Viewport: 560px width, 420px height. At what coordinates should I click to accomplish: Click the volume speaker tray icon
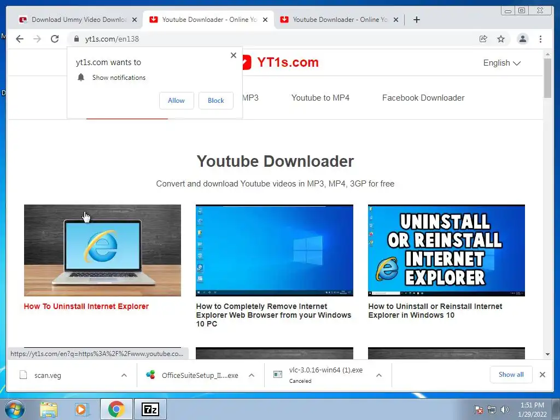504,410
